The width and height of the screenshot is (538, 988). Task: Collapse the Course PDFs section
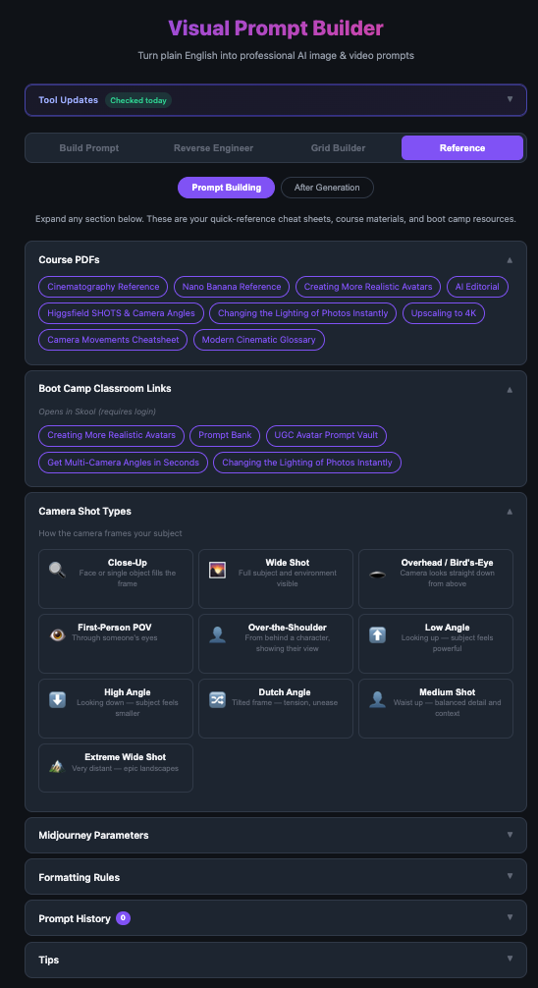coord(276,259)
